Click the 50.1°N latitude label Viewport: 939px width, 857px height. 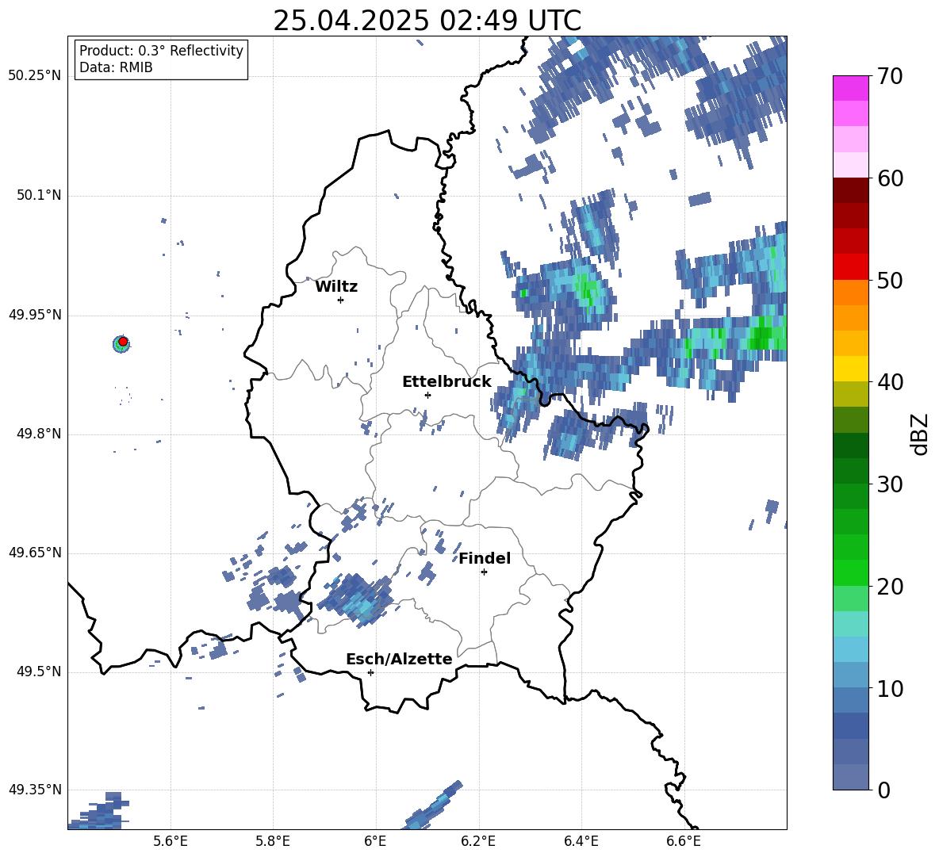click(x=38, y=195)
